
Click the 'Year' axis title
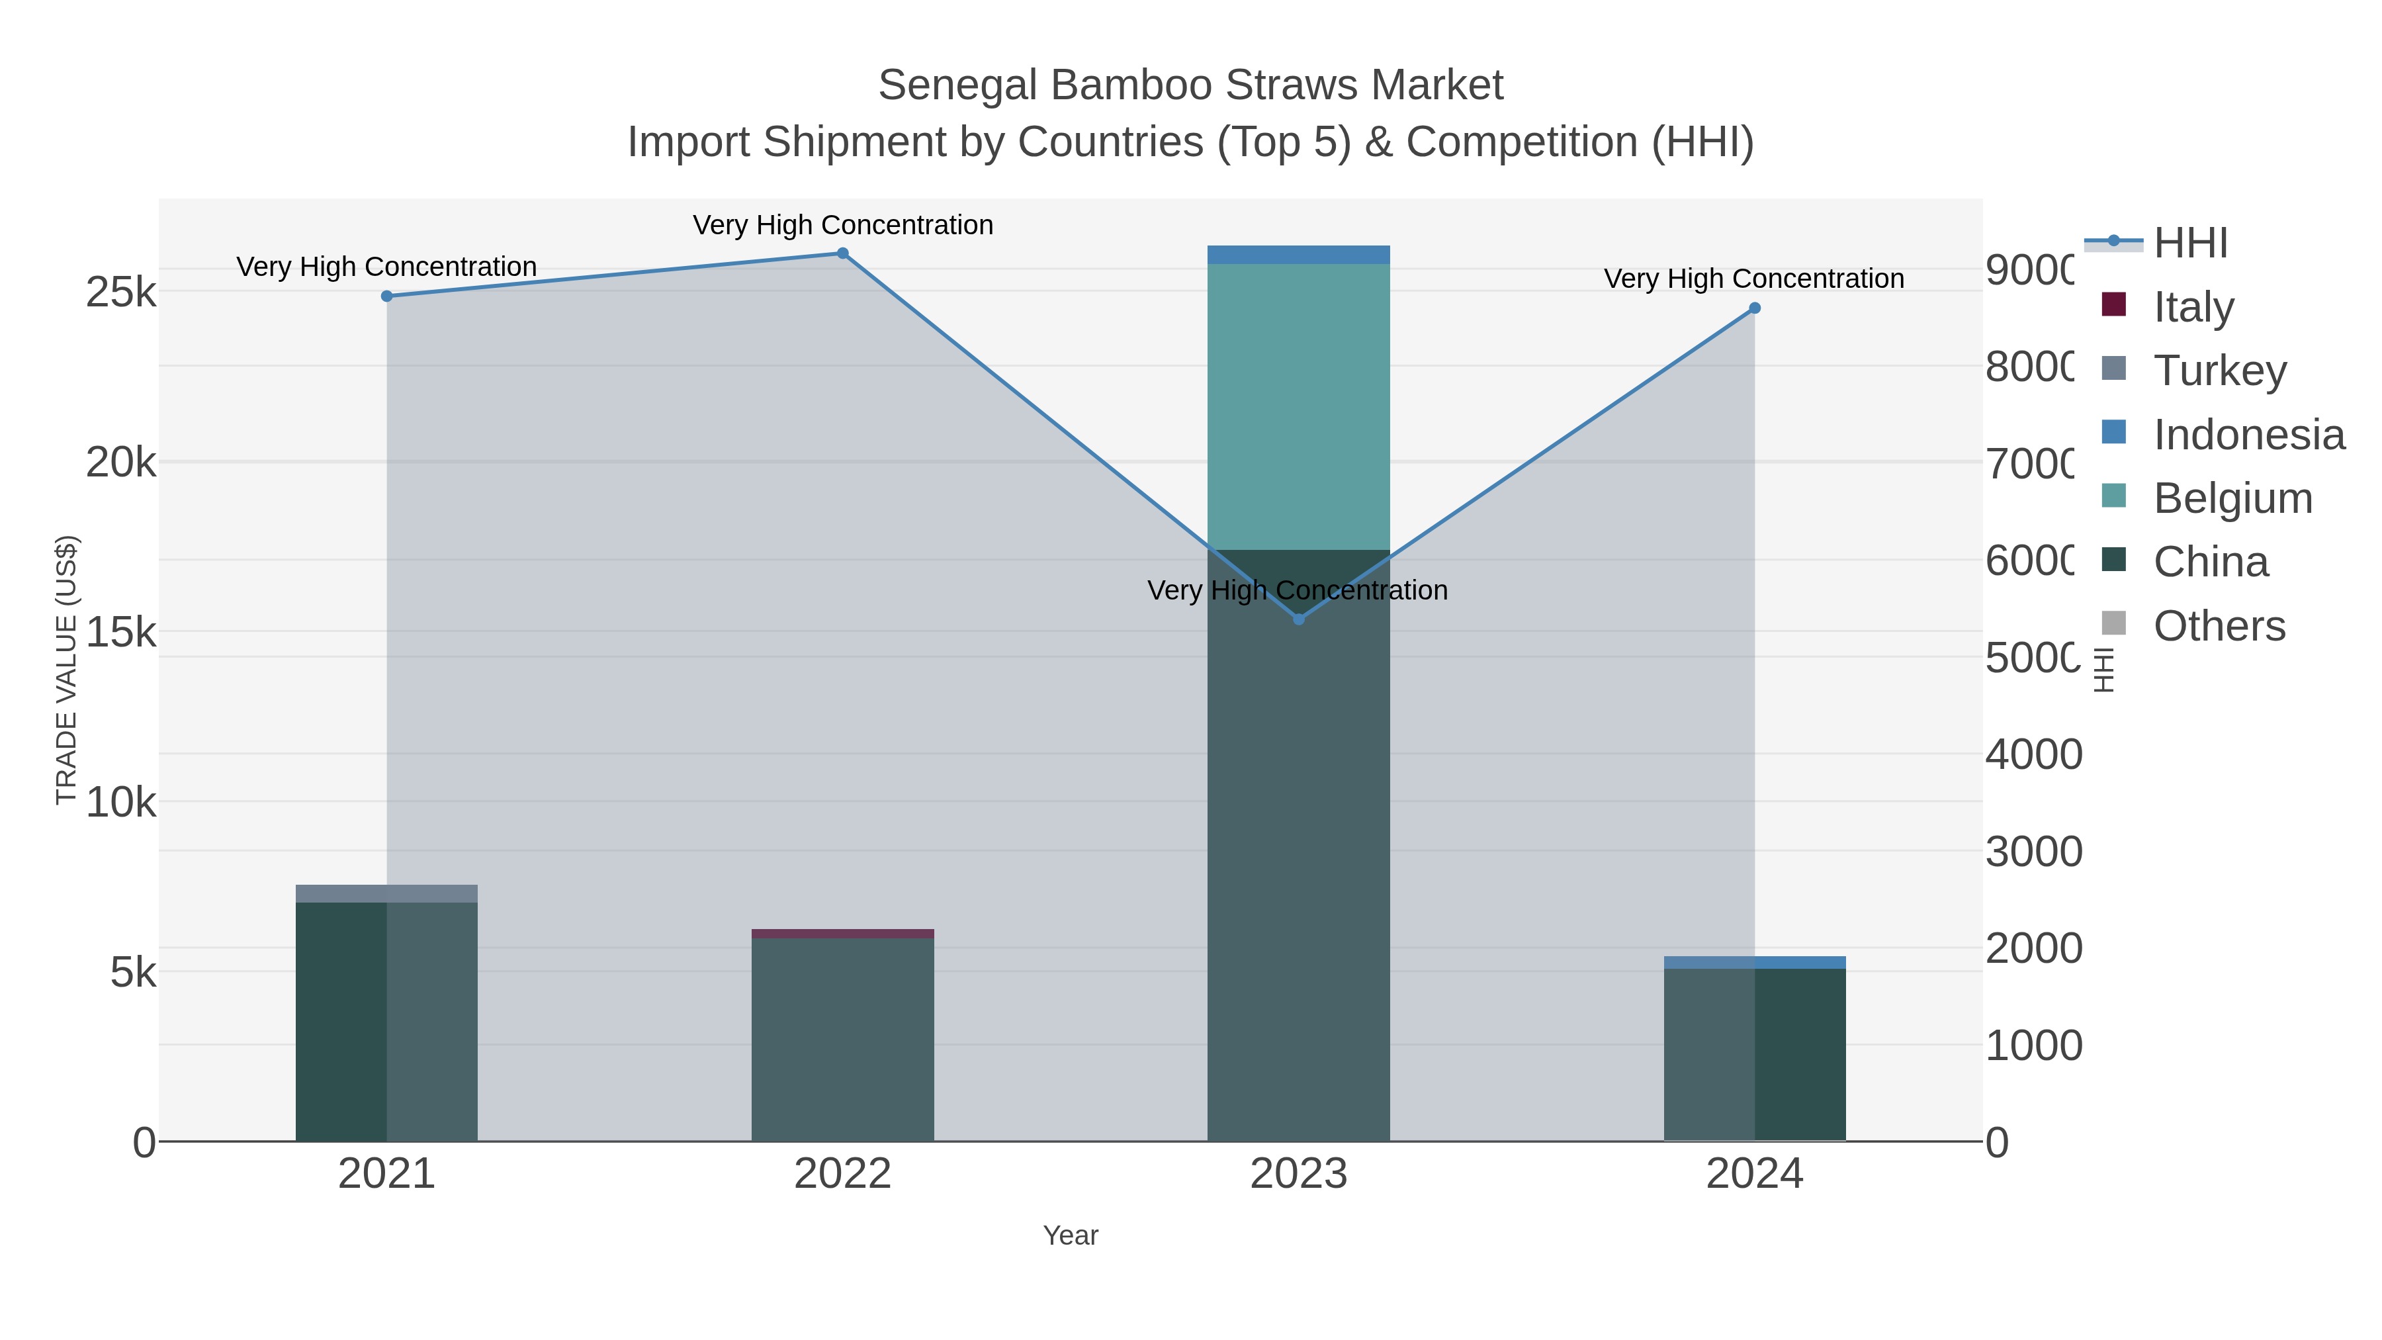point(1071,1235)
